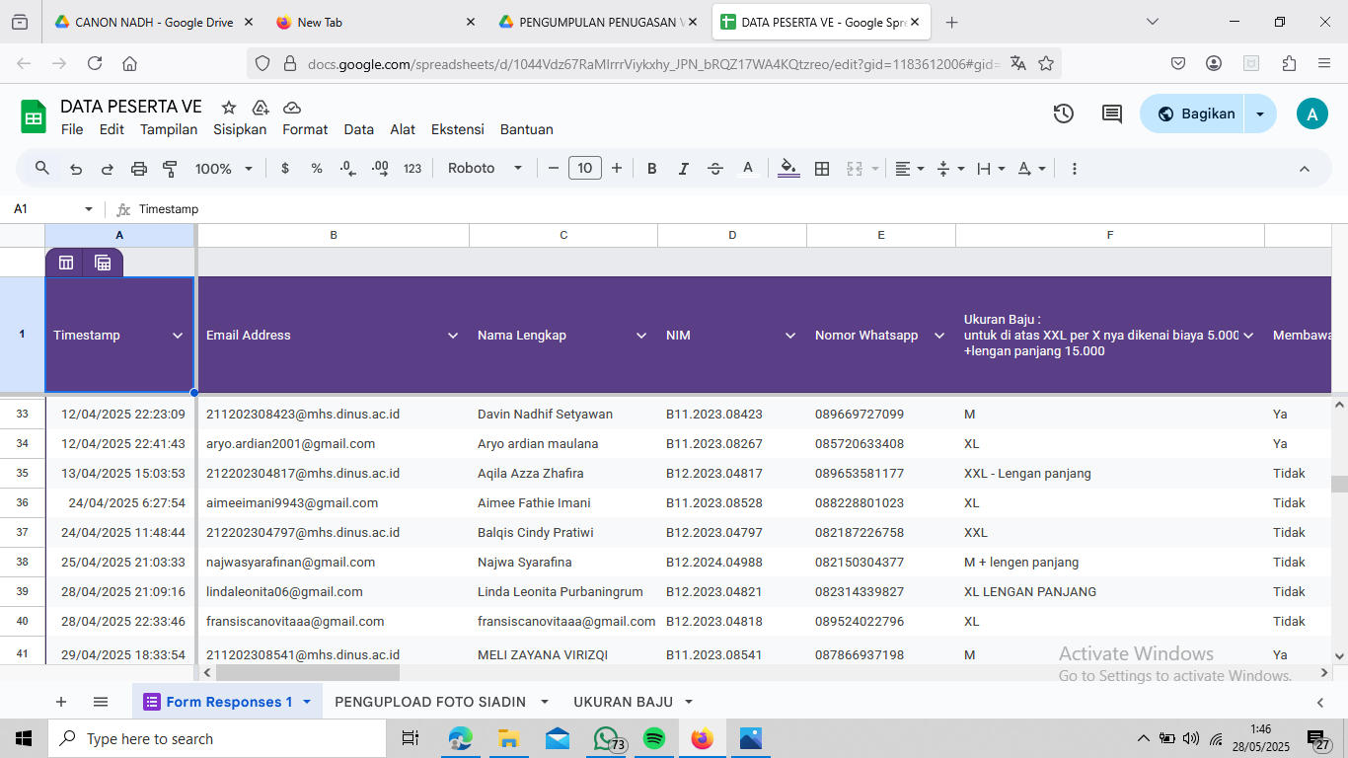Open the Sisipkan menu

point(240,129)
